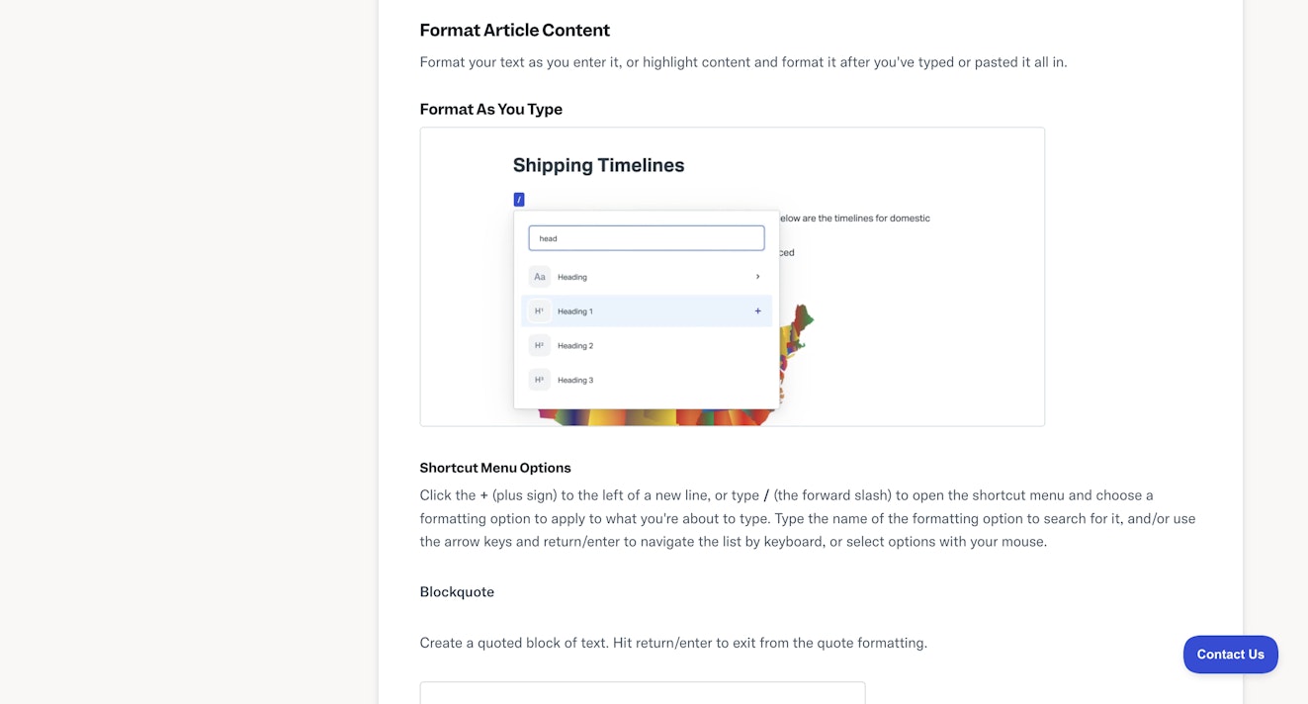Pick Heading 3 in the shortcut menu
Viewport: 1308px width, 704px height.
575,380
